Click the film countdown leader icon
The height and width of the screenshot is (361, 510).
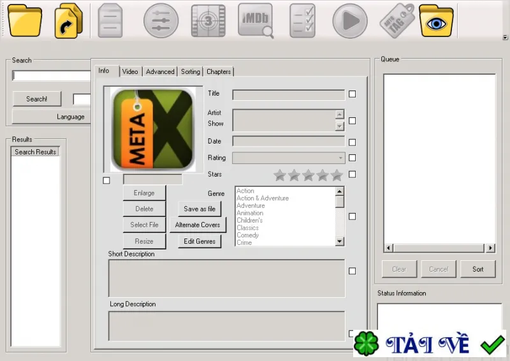click(x=208, y=21)
